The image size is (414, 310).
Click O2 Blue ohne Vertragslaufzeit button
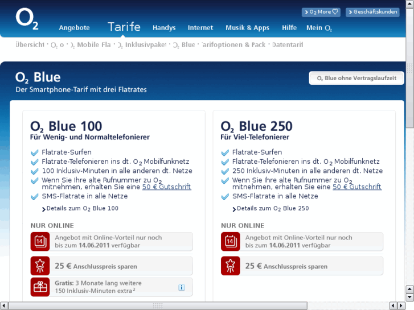point(356,78)
